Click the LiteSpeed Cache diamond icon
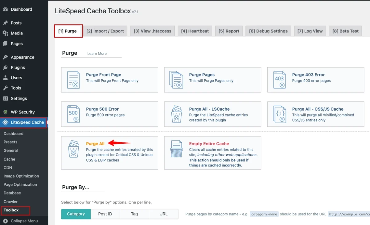370x225 pixels. pos(5,122)
